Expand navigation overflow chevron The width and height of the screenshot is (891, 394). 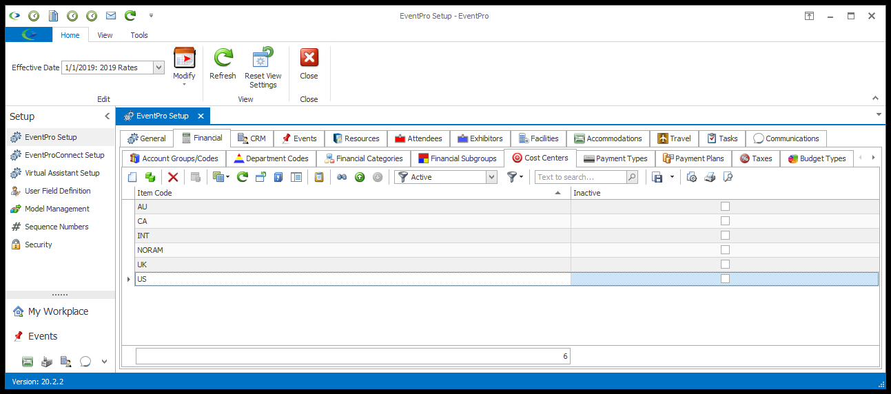[x=104, y=361]
